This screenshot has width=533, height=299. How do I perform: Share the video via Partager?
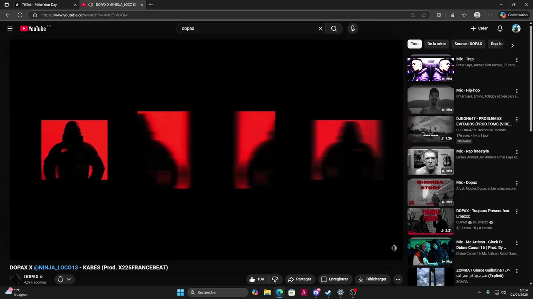pos(300,279)
